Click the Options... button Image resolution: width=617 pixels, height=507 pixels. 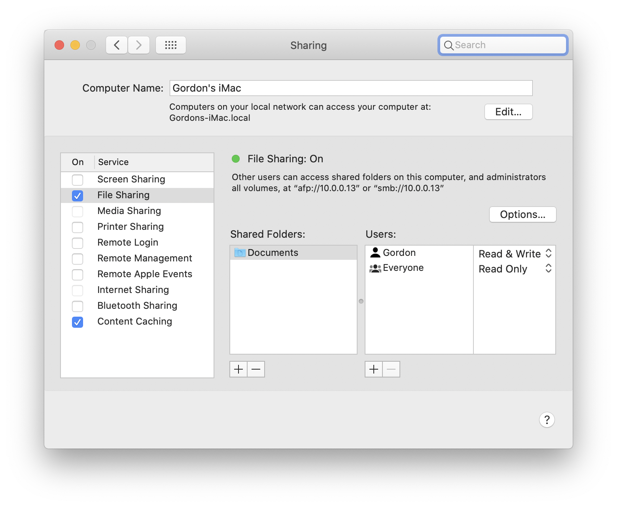pos(522,214)
